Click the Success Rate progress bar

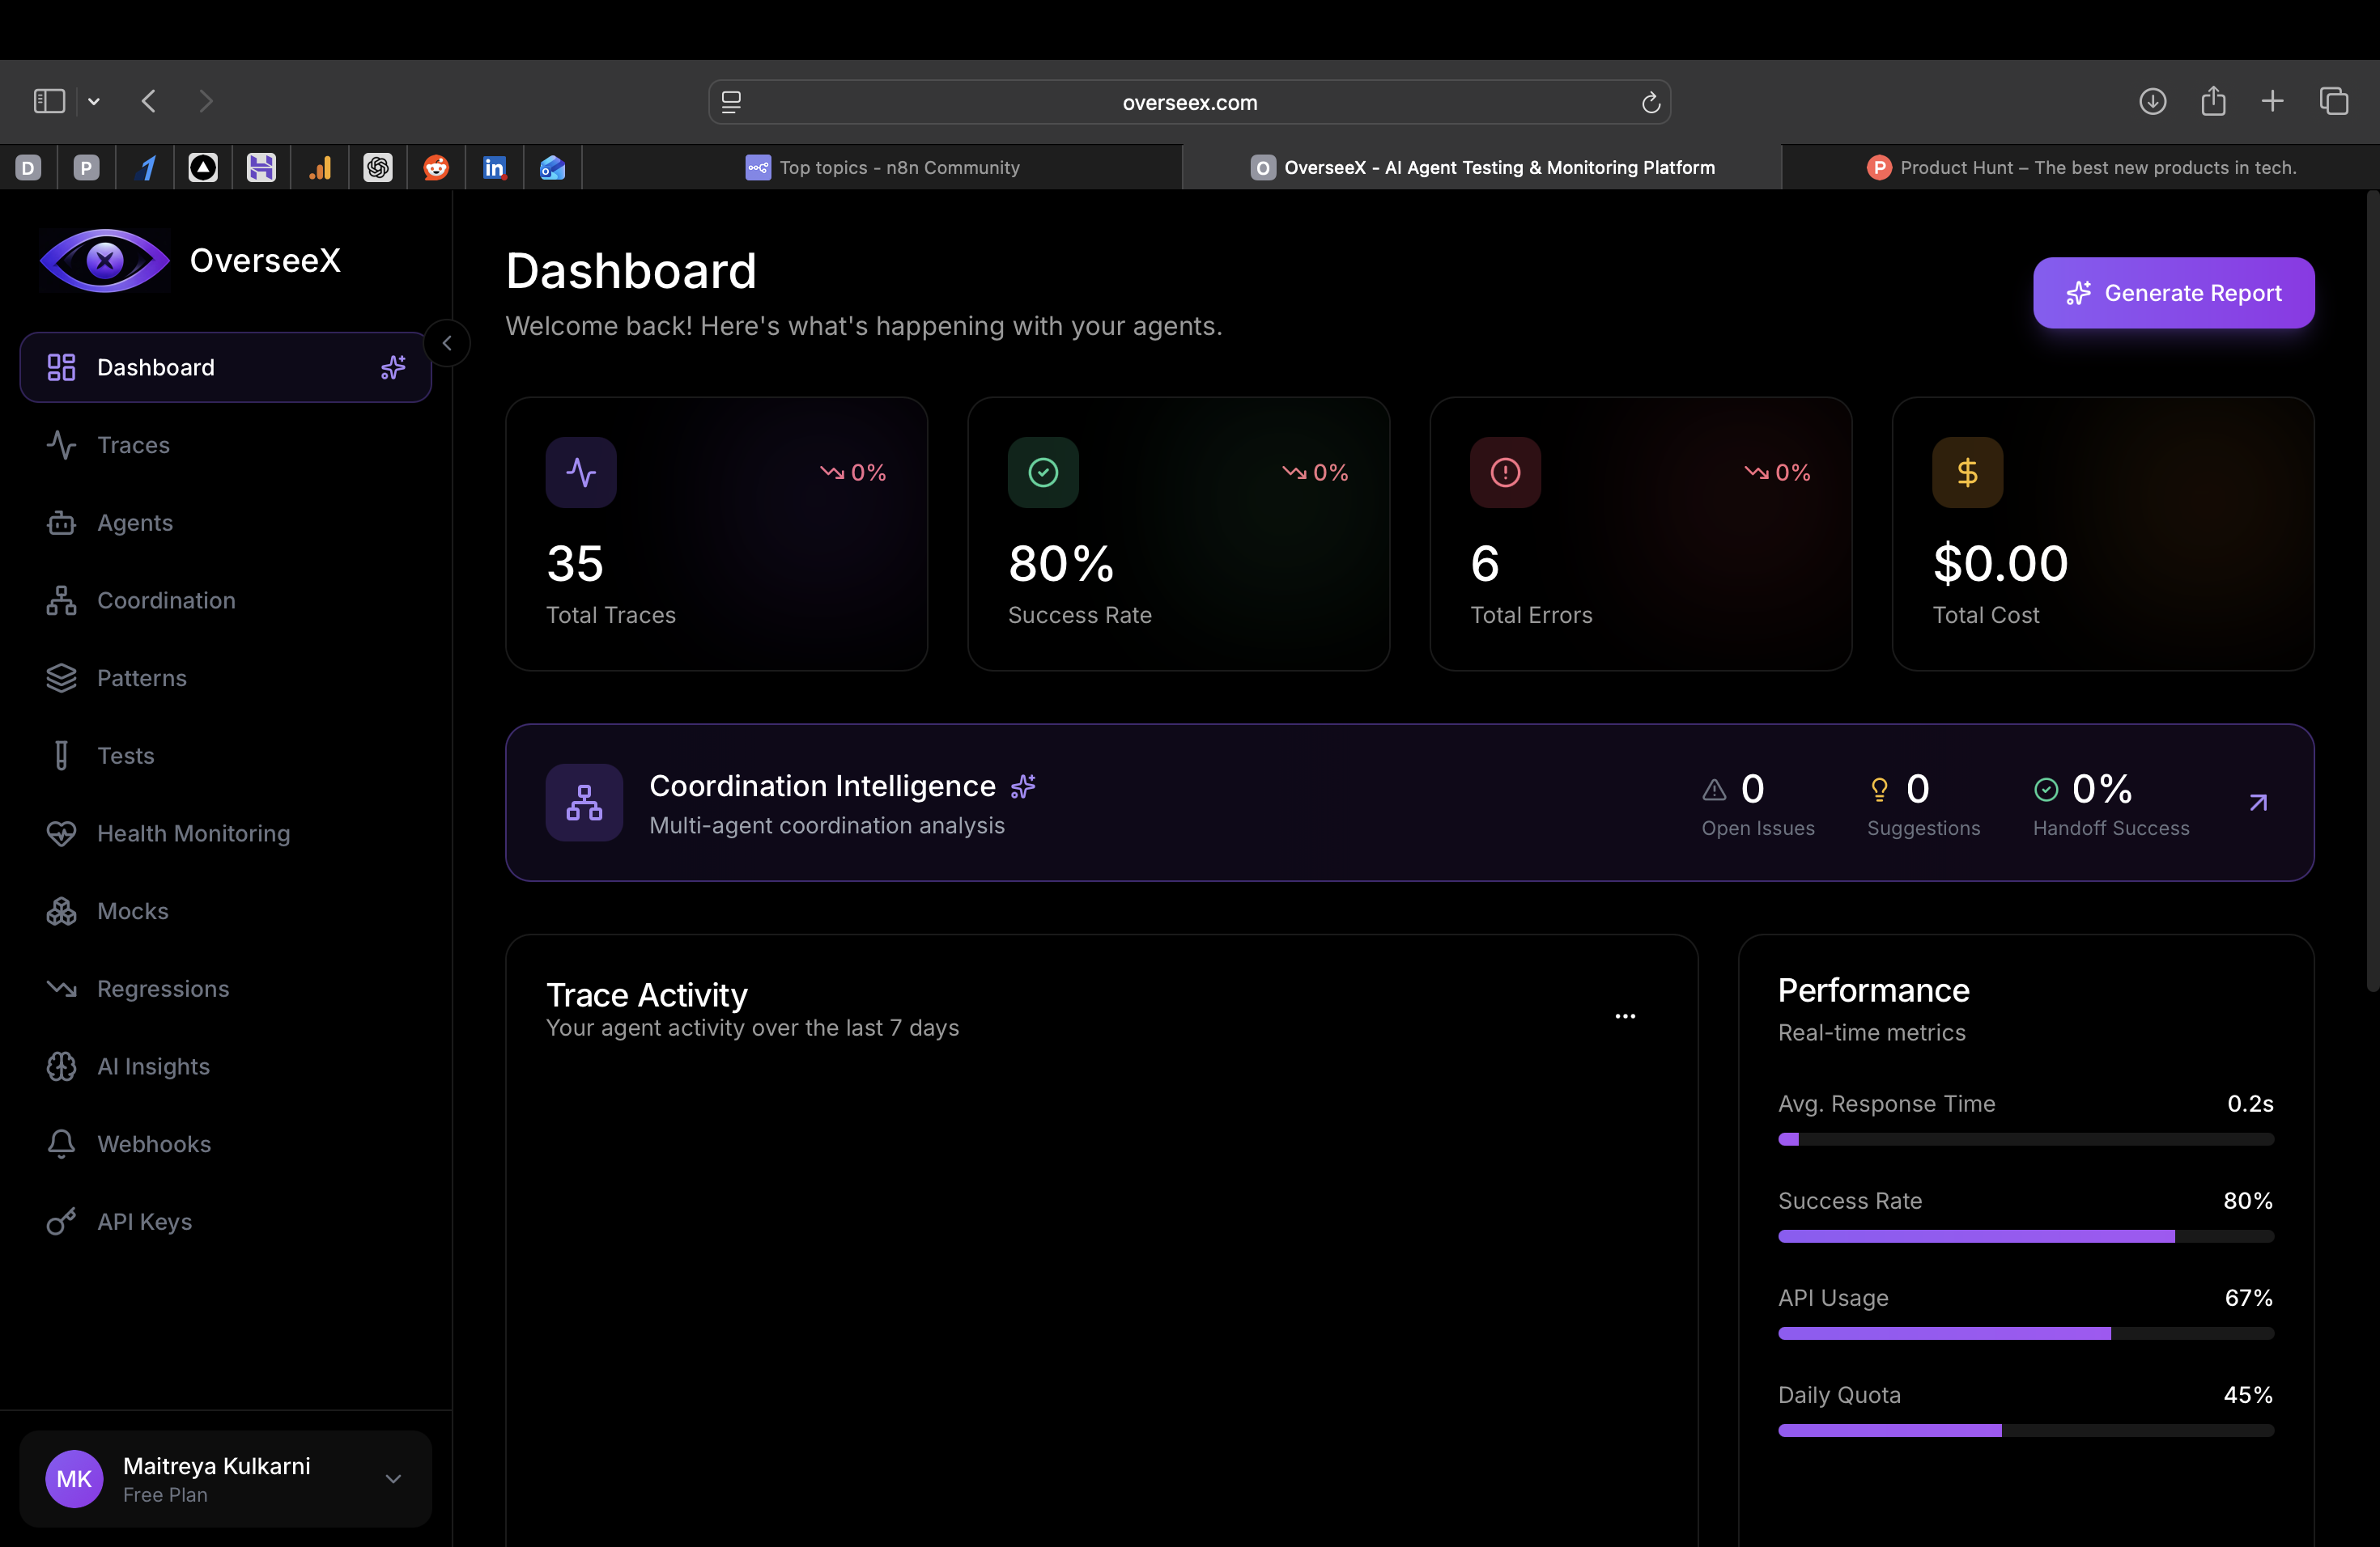[x=2025, y=1236]
